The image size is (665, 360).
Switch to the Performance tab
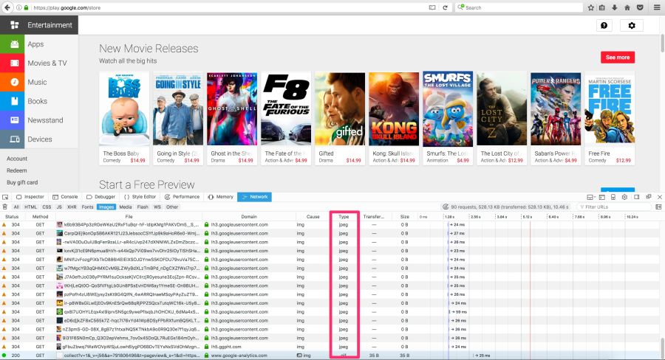pos(182,197)
